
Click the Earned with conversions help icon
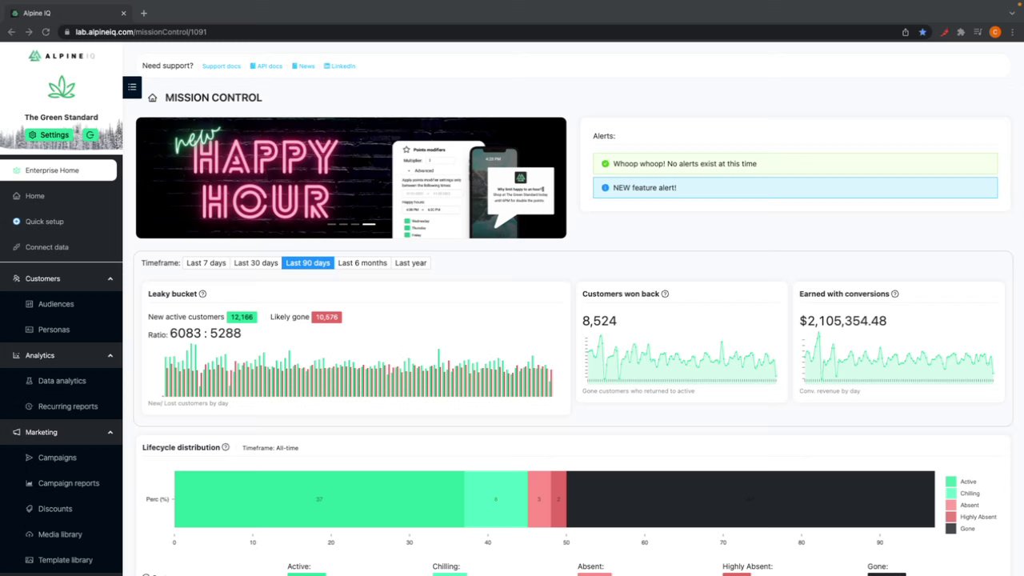point(894,294)
